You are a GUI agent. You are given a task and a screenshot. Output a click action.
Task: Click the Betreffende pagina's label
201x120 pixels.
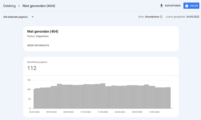(x=37, y=62)
